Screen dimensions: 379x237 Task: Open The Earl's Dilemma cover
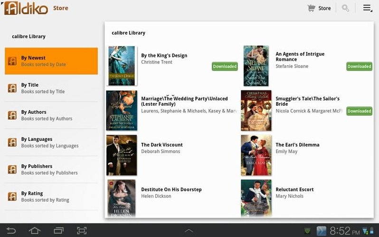(x=256, y=155)
